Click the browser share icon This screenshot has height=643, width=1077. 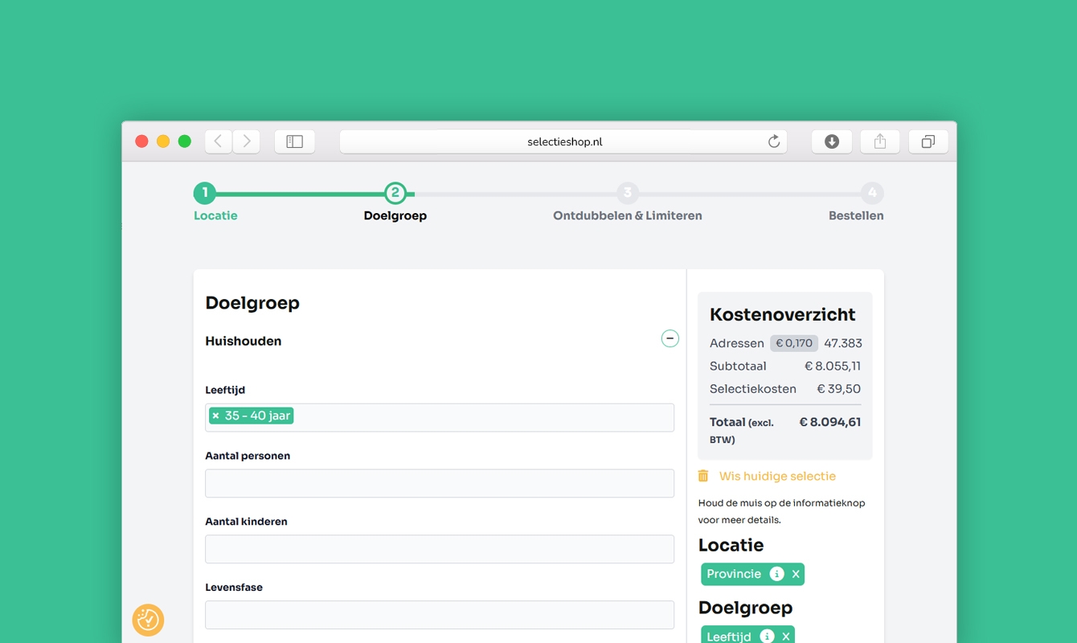pyautogui.click(x=880, y=141)
